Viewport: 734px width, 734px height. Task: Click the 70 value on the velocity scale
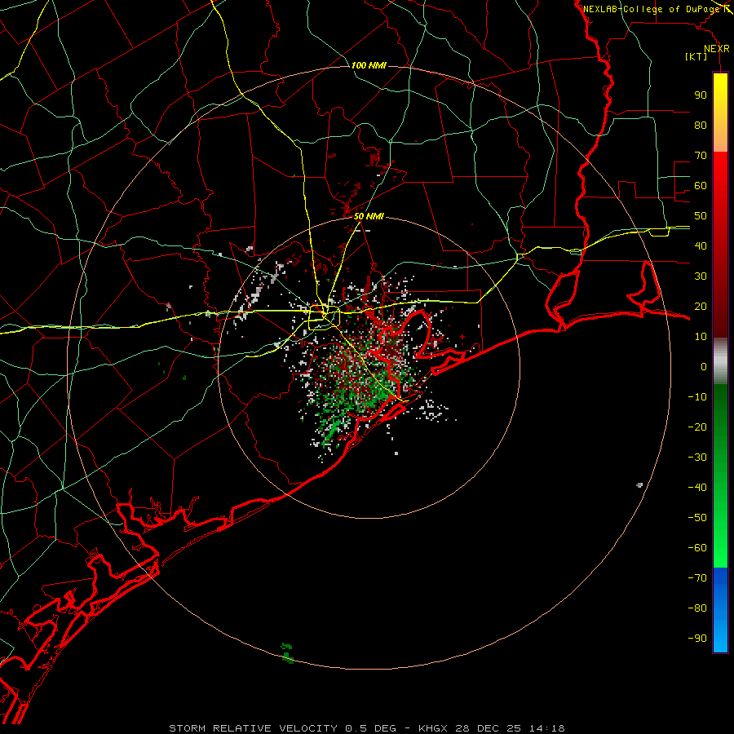tap(701, 156)
